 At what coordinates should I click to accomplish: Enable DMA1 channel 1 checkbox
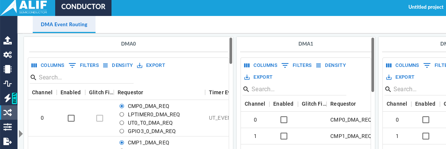point(284,136)
